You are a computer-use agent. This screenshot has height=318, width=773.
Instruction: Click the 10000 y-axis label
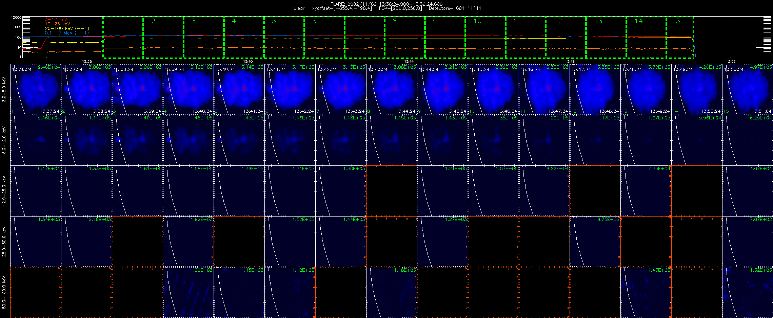point(16,17)
